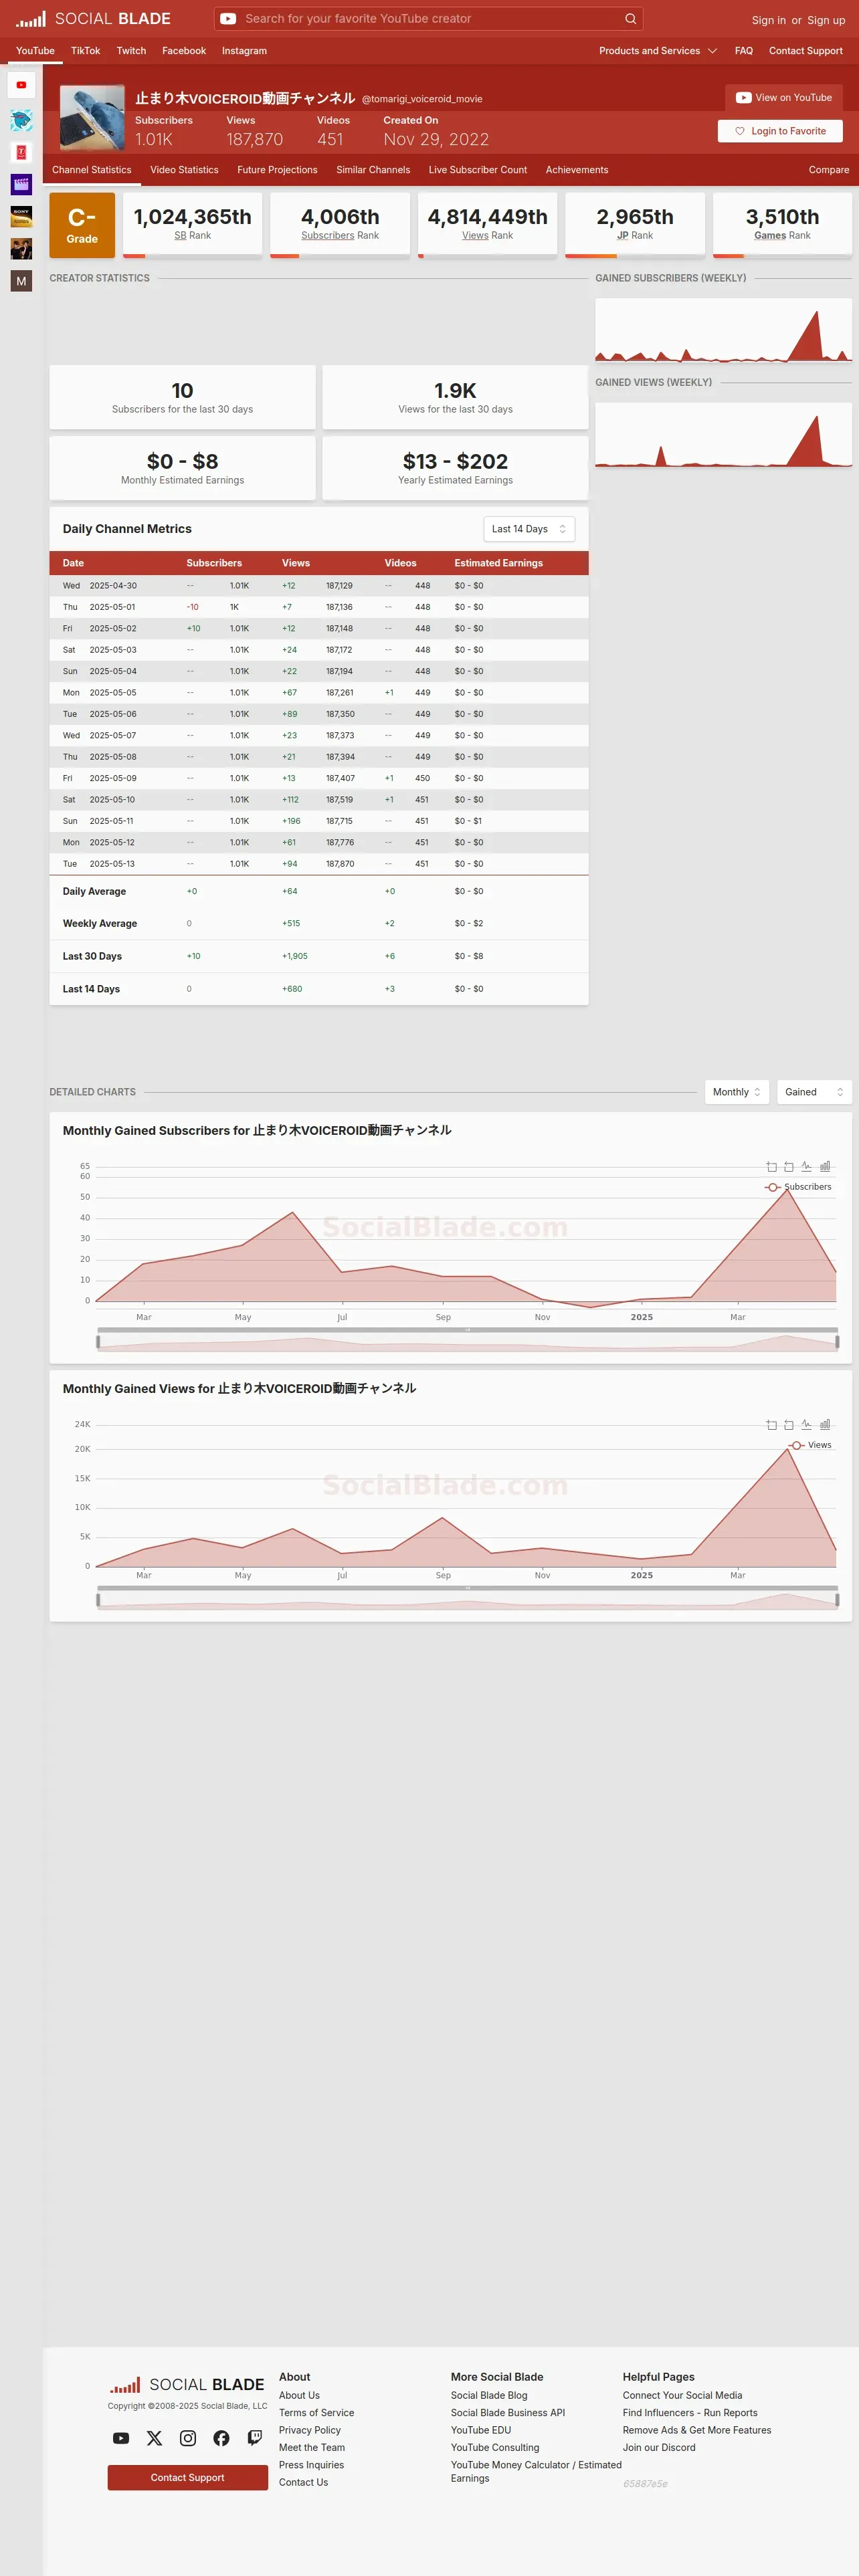Reset zoom on Monthly Gained Views chart
Viewport: 859px width, 2576px height.
(789, 1425)
